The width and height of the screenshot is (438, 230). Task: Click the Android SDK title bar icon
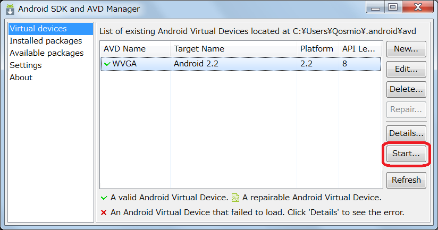coord(10,9)
